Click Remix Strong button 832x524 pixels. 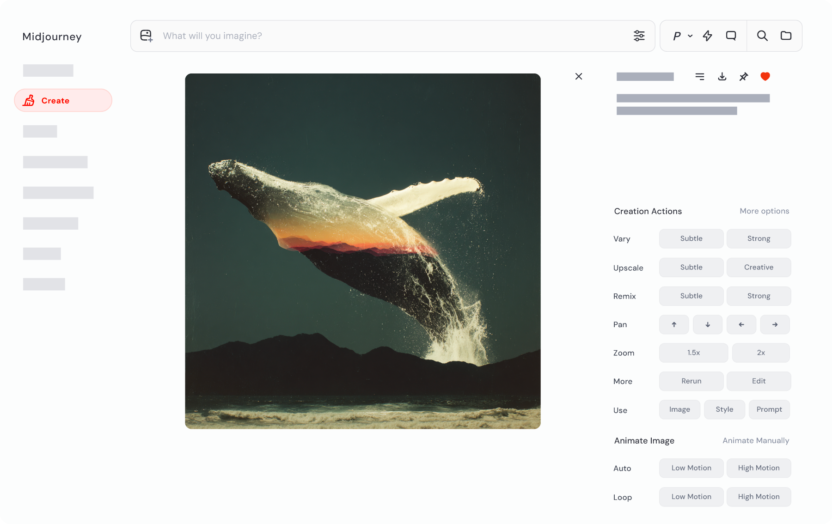point(759,296)
